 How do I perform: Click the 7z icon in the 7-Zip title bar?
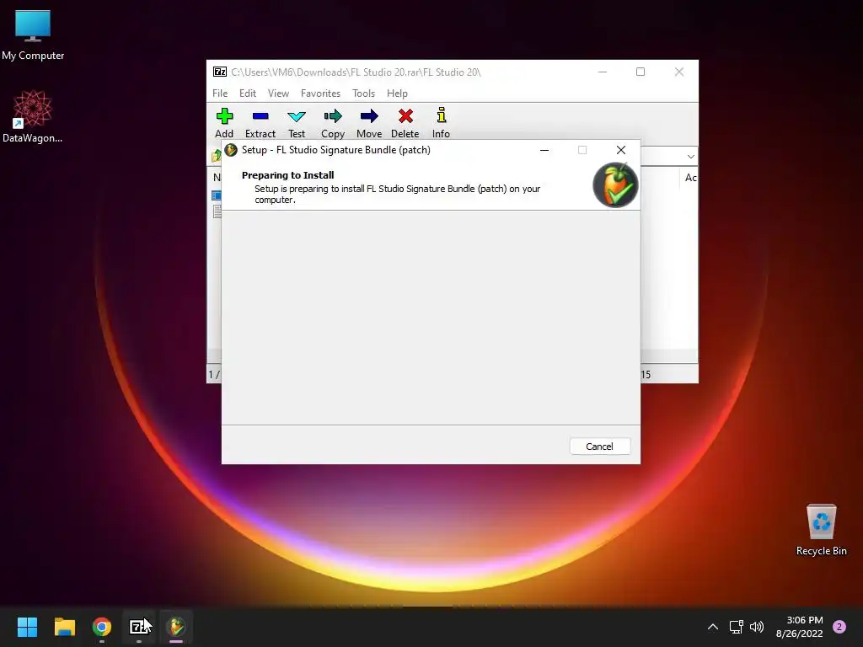tap(220, 72)
